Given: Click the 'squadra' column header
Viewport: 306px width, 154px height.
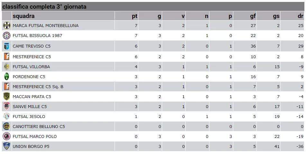Looking at the screenshot, I should pos(23,16).
